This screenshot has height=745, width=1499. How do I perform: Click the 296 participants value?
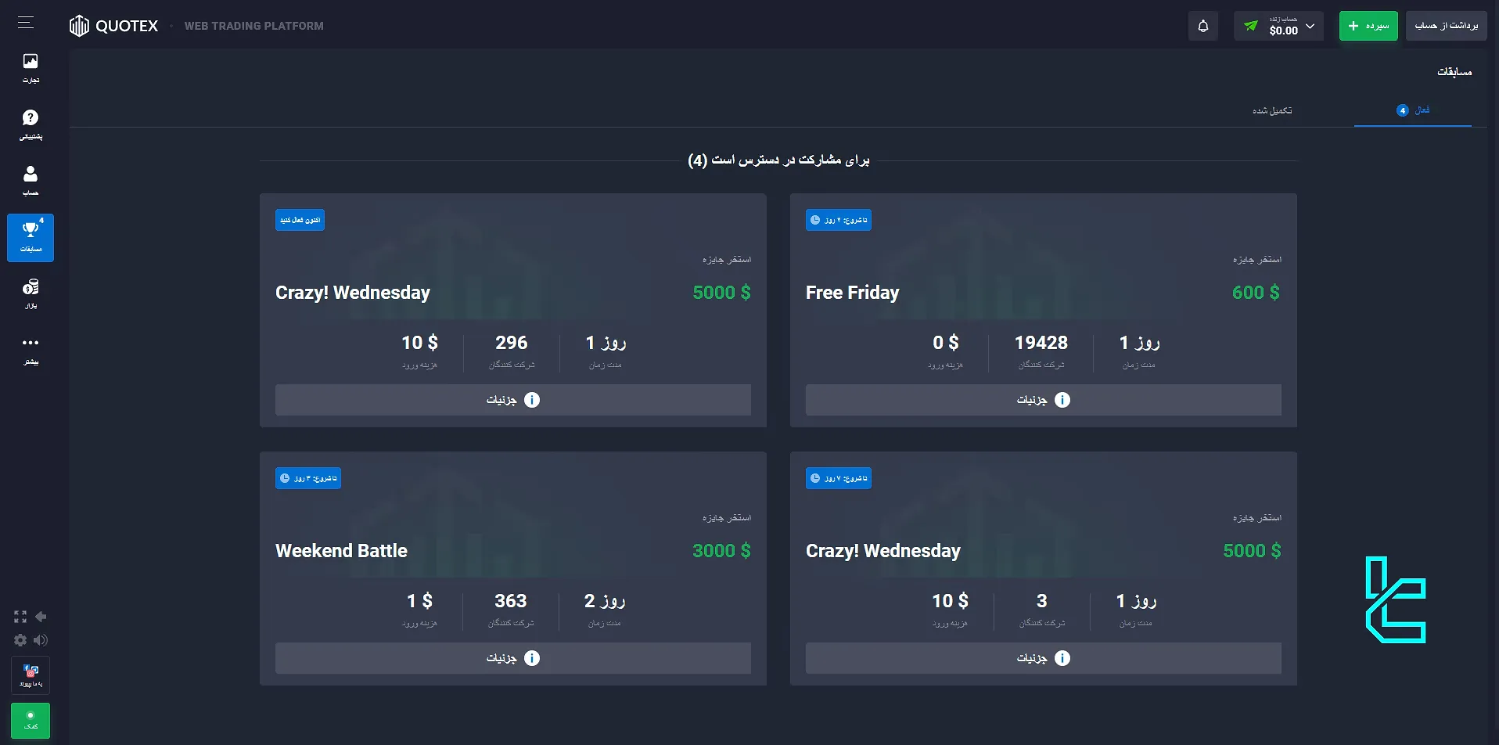pos(512,343)
